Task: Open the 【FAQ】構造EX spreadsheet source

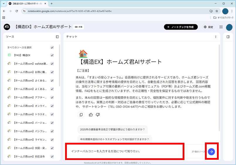Action: 22,55
